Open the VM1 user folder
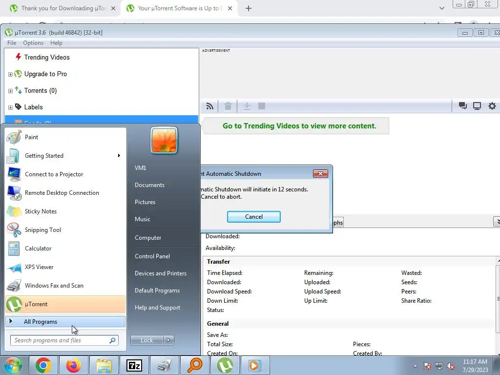Viewport: 500px width, 375px height. [x=140, y=168]
